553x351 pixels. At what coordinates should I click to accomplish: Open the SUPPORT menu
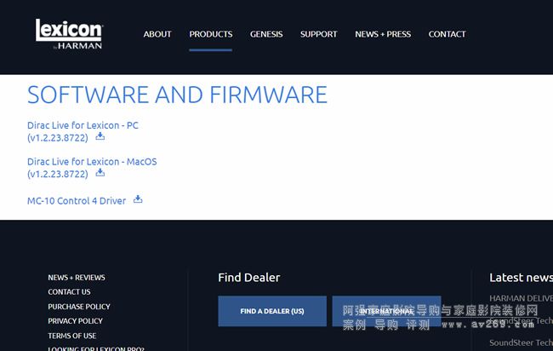coord(318,34)
